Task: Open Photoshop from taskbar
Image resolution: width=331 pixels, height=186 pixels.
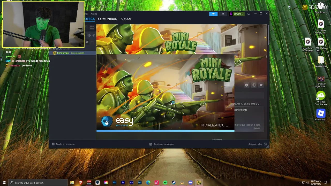Action: coord(114,183)
